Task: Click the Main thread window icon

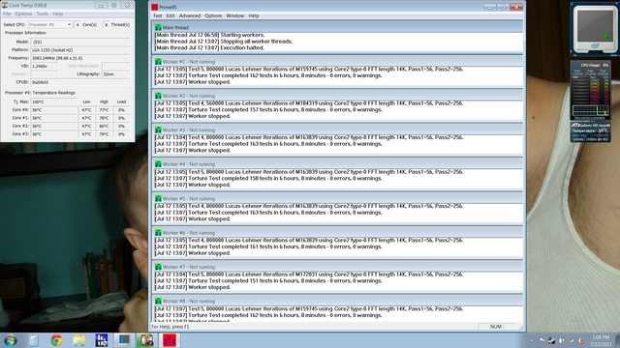Action: click(x=158, y=28)
